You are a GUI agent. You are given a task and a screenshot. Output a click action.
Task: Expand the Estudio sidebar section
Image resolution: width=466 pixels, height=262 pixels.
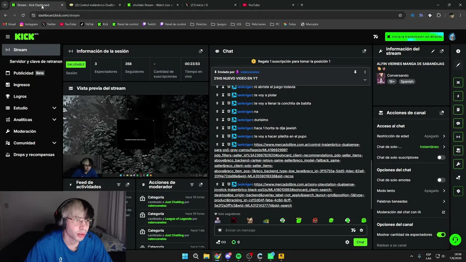point(54,108)
